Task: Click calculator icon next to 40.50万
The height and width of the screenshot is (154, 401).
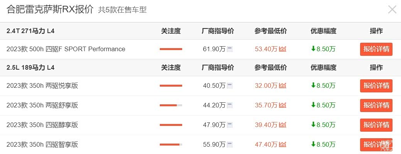Action: click(x=230, y=86)
